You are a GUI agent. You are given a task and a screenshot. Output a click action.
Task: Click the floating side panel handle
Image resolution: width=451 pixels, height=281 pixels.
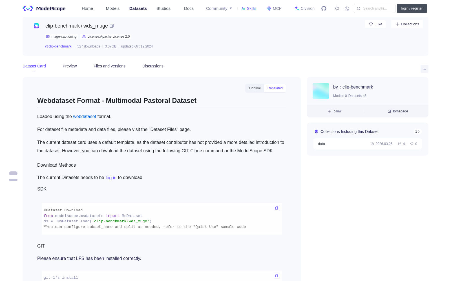(13, 176)
